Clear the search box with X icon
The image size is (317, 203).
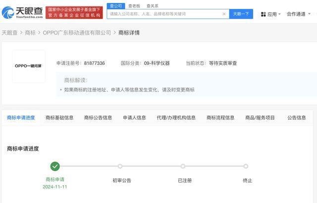[x=224, y=14]
